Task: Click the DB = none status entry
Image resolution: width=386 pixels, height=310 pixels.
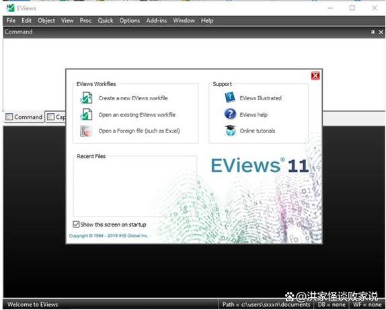Action: [x=332, y=305]
